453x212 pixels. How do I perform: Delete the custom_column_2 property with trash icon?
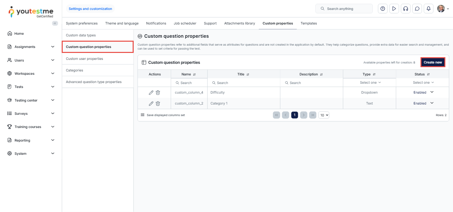click(x=158, y=104)
